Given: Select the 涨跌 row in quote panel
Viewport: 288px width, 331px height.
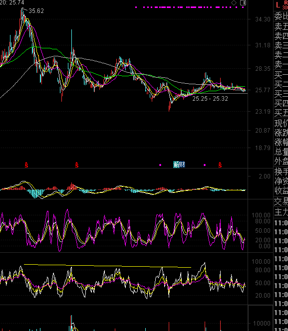Looking at the screenshot, I should (281, 133).
